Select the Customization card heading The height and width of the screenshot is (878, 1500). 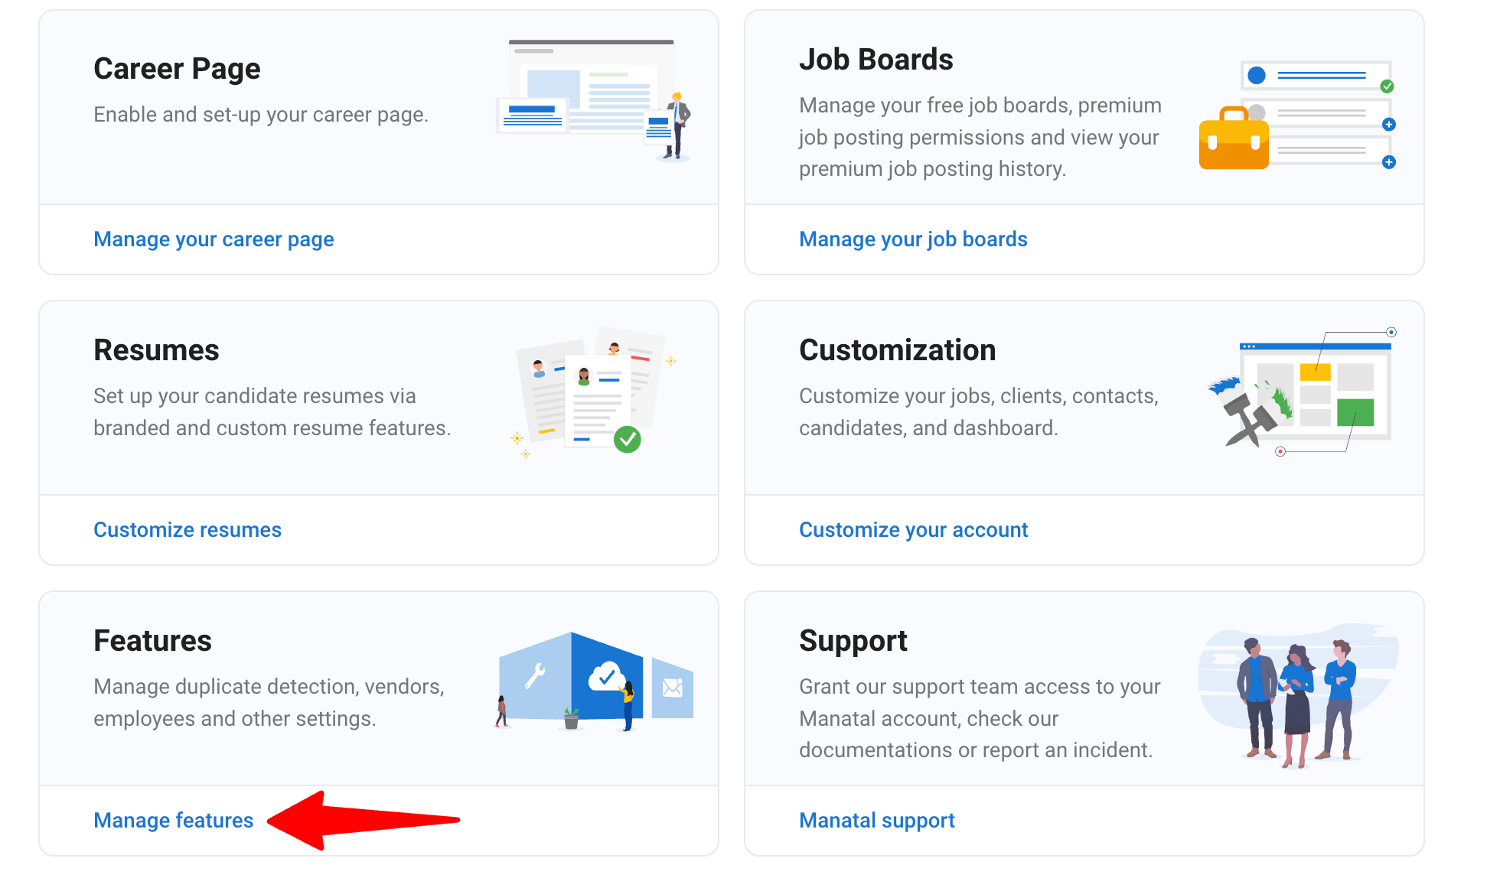point(897,350)
